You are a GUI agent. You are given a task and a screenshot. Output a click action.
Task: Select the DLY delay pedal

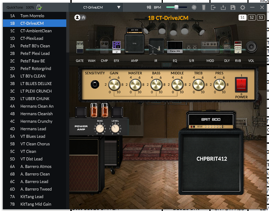[227, 47]
